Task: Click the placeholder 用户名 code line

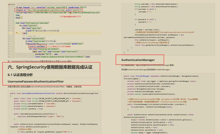Action: coord(46,54)
